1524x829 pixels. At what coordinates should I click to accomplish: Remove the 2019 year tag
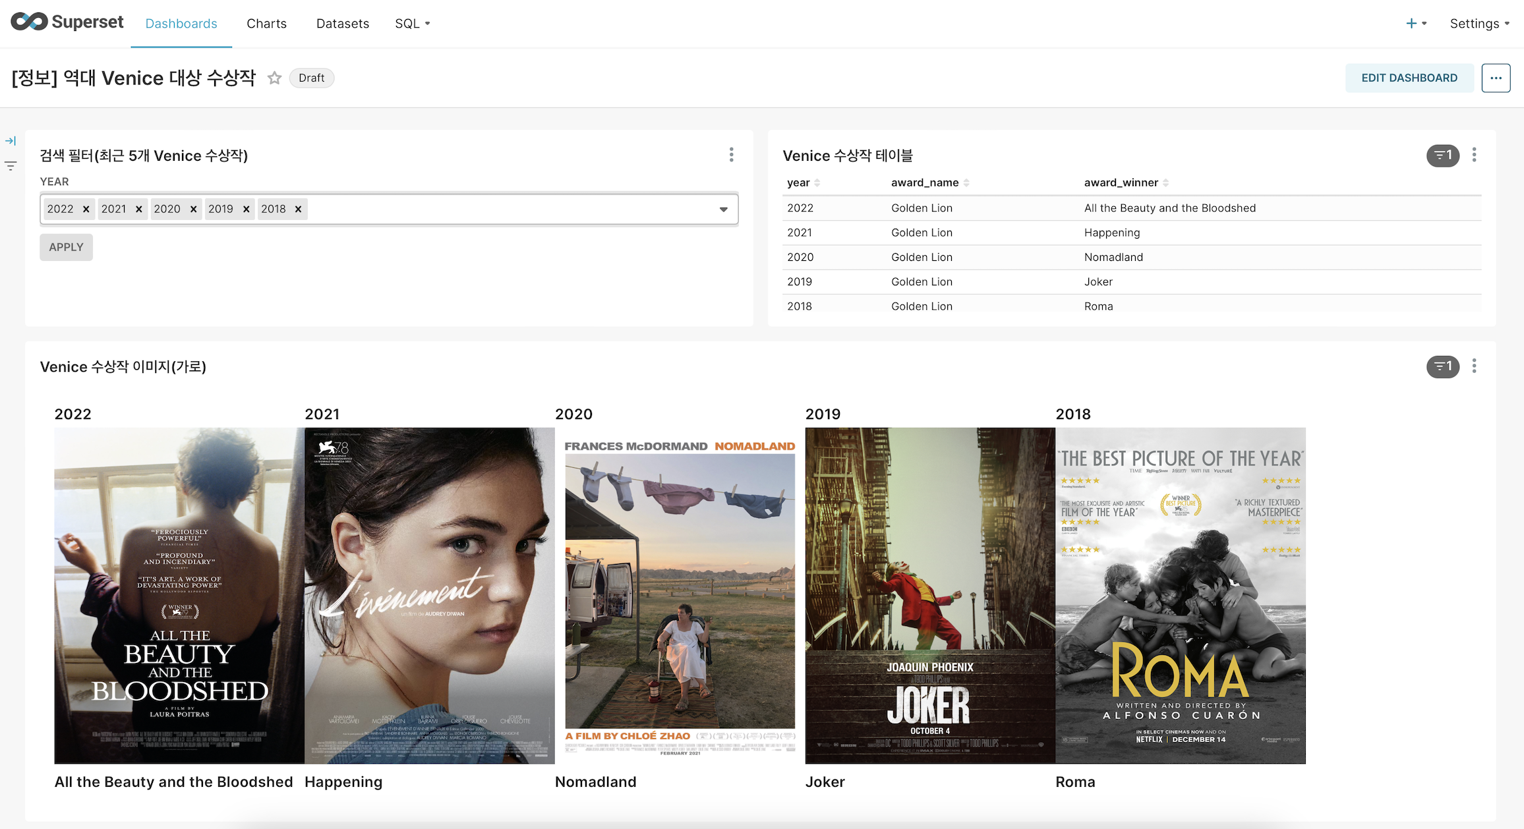click(x=246, y=209)
